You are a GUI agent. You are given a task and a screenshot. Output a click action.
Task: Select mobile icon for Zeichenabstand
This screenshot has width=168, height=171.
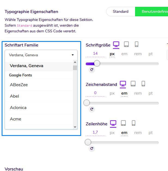coord(143,84)
